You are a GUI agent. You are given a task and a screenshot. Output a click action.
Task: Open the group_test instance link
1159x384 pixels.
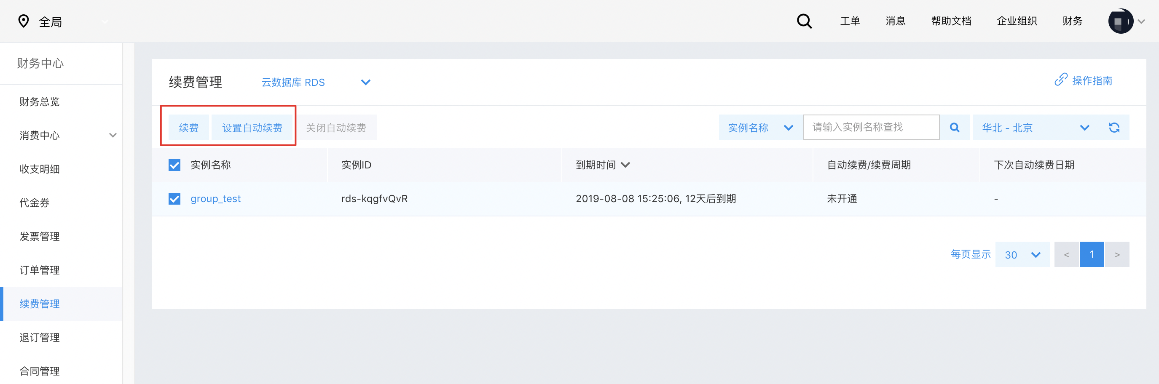click(x=215, y=199)
